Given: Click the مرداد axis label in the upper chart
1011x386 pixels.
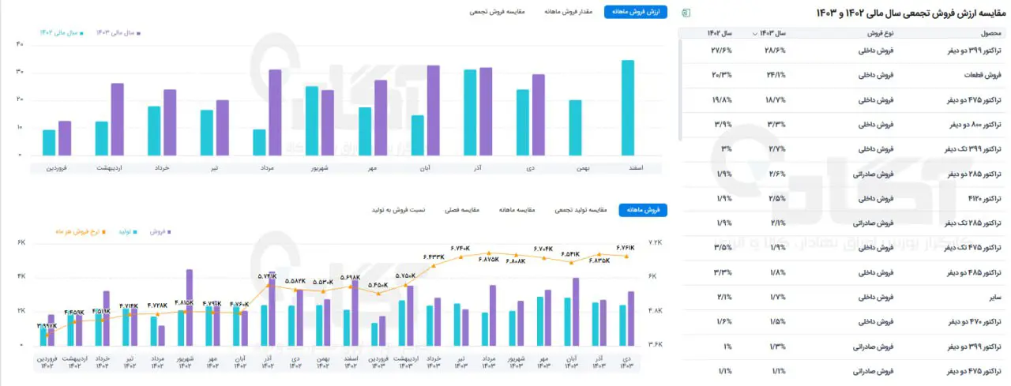Looking at the screenshot, I should tap(267, 168).
